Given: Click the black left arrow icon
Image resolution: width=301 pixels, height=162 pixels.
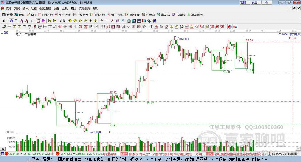Looking at the screenshot, I should pos(60,21).
